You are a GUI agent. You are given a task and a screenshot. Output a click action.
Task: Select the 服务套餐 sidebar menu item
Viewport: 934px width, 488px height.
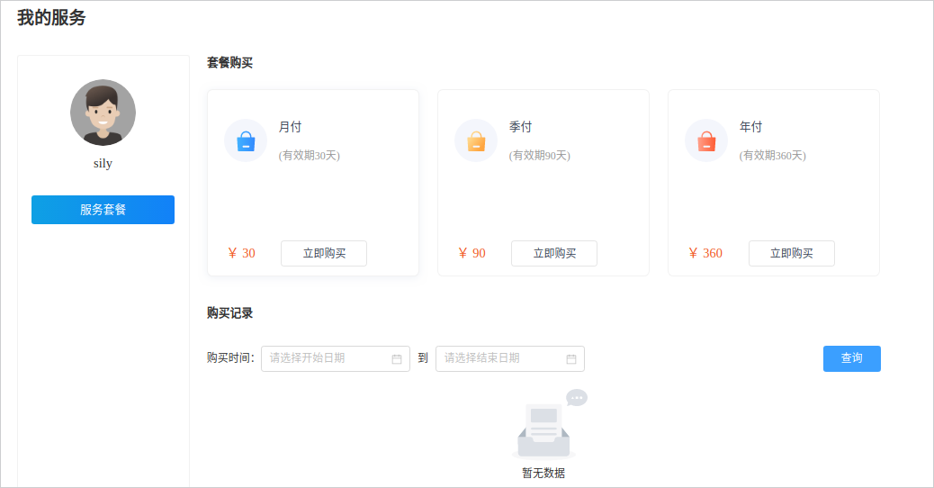tap(103, 210)
